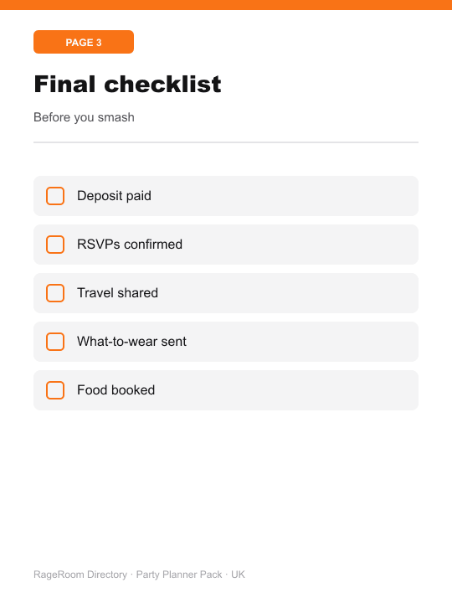Click the PAGE 3 orange badge
The height and width of the screenshot is (603, 452).
point(84,42)
